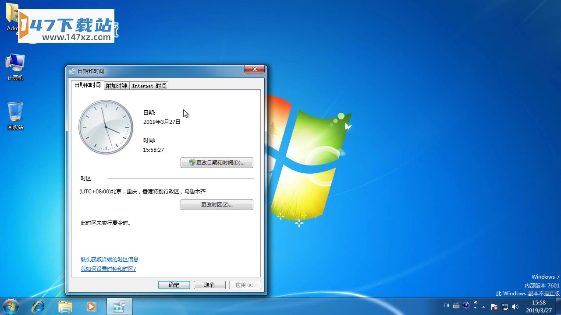This screenshot has width=561, height=315.
Task: Click 更改日期和时间(D)... button
Action: pyautogui.click(x=217, y=163)
